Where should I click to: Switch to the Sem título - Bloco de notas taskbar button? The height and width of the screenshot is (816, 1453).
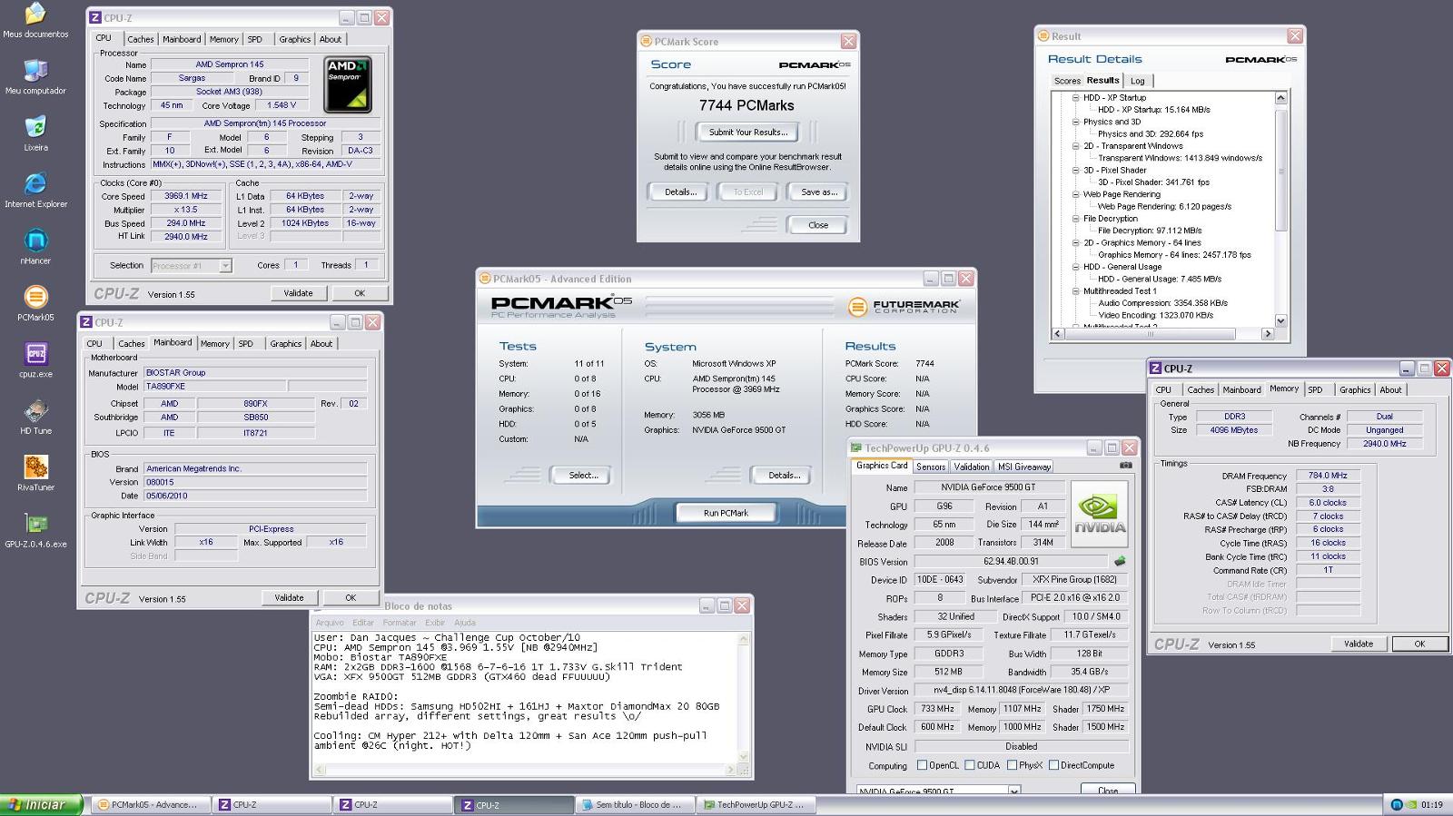[635, 804]
